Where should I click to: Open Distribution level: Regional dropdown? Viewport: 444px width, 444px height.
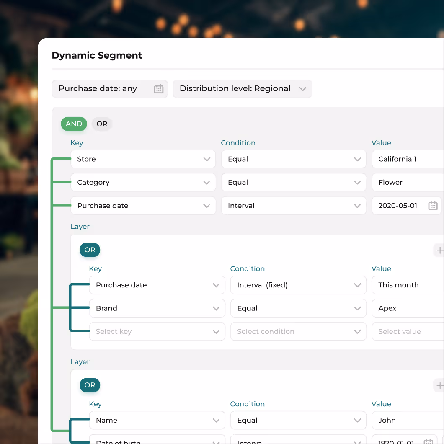click(243, 89)
